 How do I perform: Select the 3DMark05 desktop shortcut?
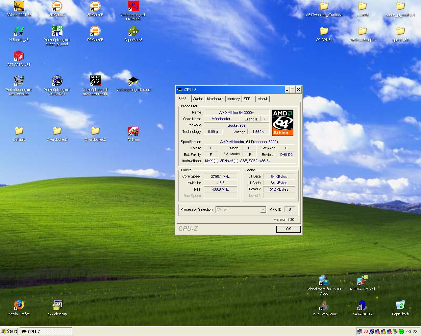click(95, 6)
